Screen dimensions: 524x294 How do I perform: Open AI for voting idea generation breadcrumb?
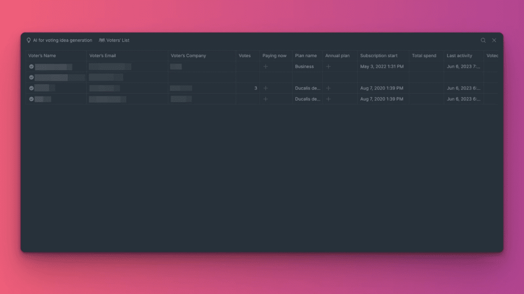[62, 40]
